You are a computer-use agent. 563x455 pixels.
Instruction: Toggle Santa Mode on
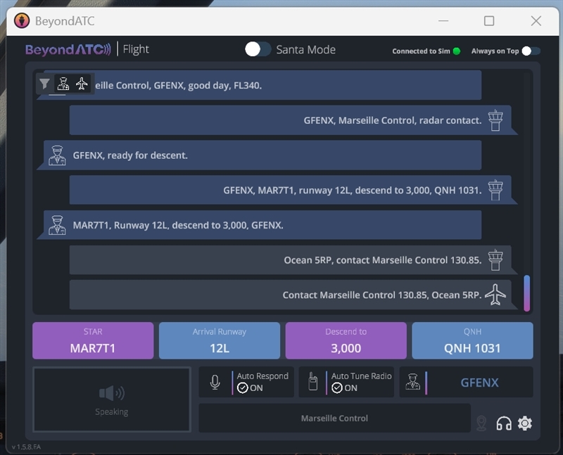pyautogui.click(x=258, y=50)
